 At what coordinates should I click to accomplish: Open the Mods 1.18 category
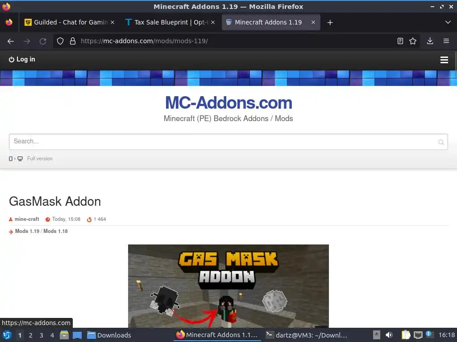coord(55,231)
